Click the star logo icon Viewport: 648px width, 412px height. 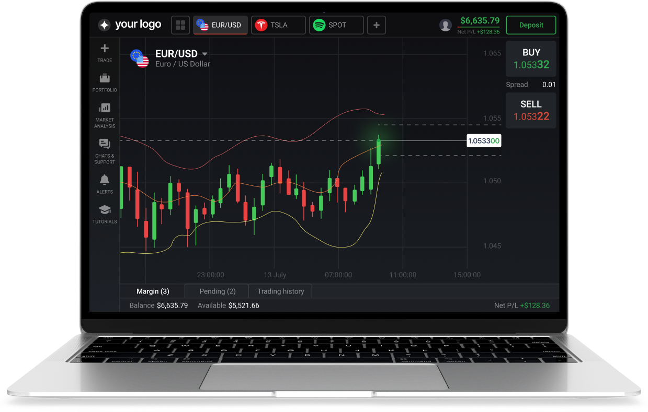pos(104,25)
